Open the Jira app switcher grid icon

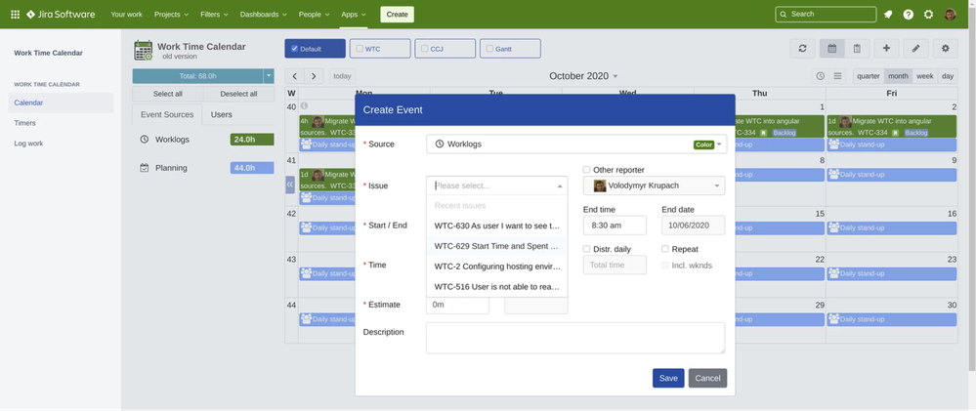[x=15, y=15]
